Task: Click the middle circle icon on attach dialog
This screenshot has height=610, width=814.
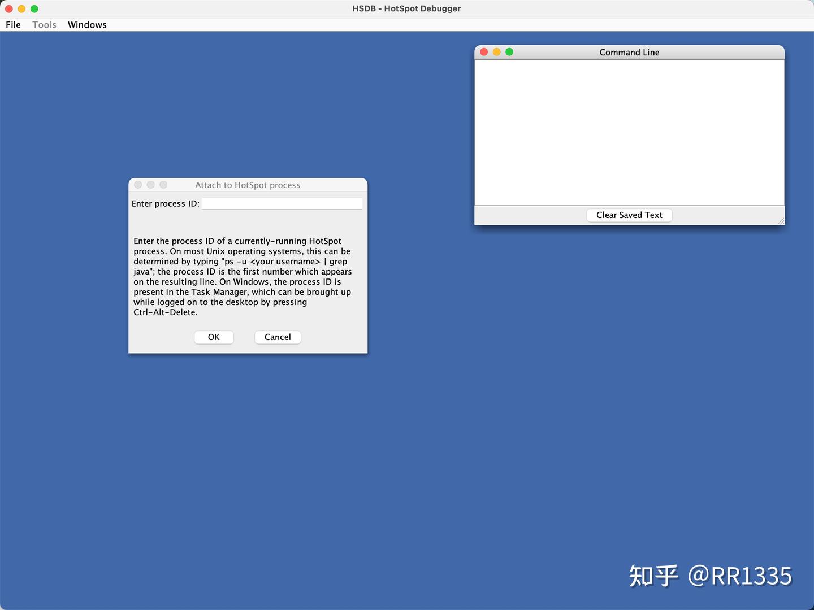Action: click(x=151, y=184)
